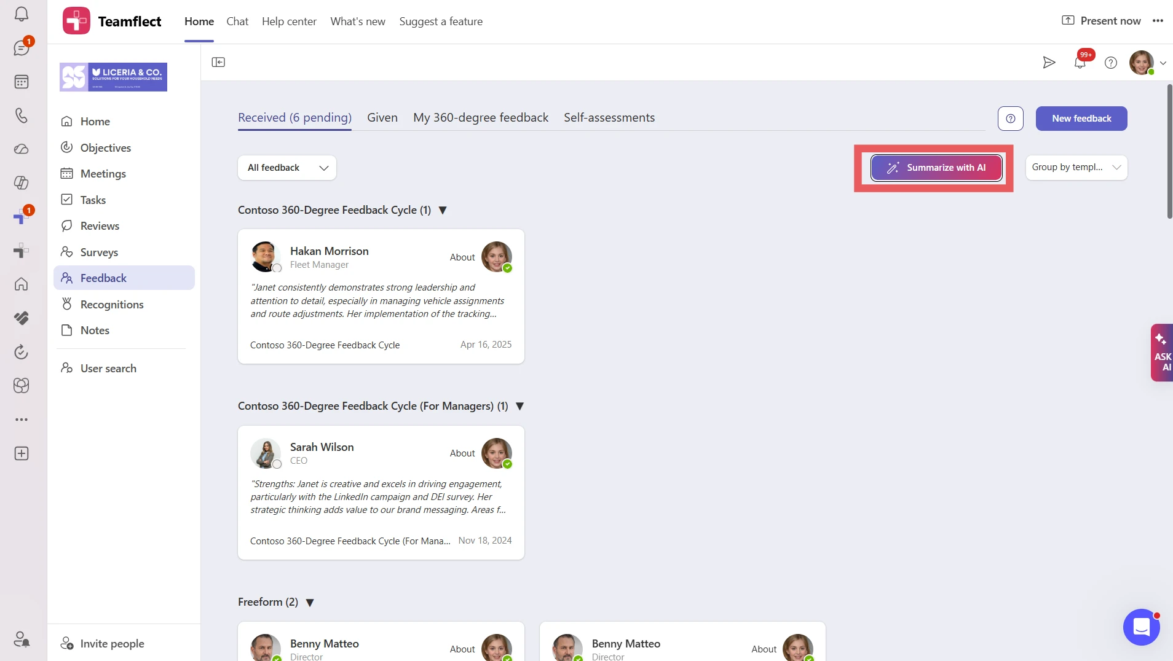The image size is (1173, 661).
Task: Collapse the Contoso 360-Degree Feedback Cycle (1) group
Action: coord(443,210)
